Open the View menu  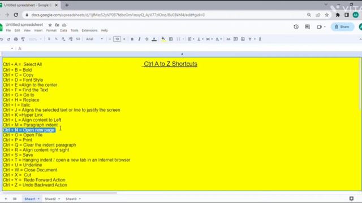coord(27,30)
